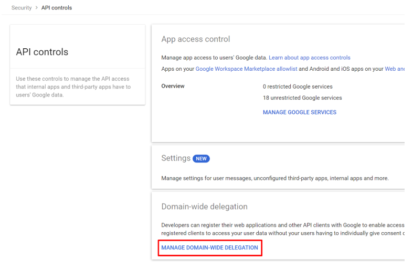Click the truncated Web link after iOS apps

(x=394, y=69)
